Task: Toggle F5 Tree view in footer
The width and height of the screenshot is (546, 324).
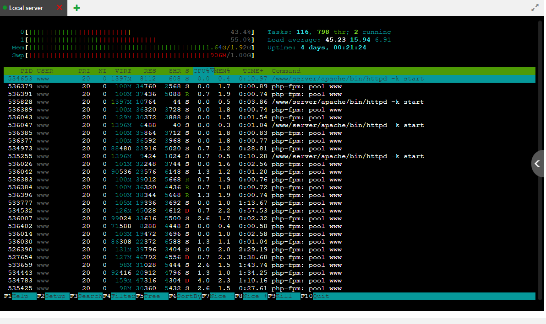Action: (152, 296)
